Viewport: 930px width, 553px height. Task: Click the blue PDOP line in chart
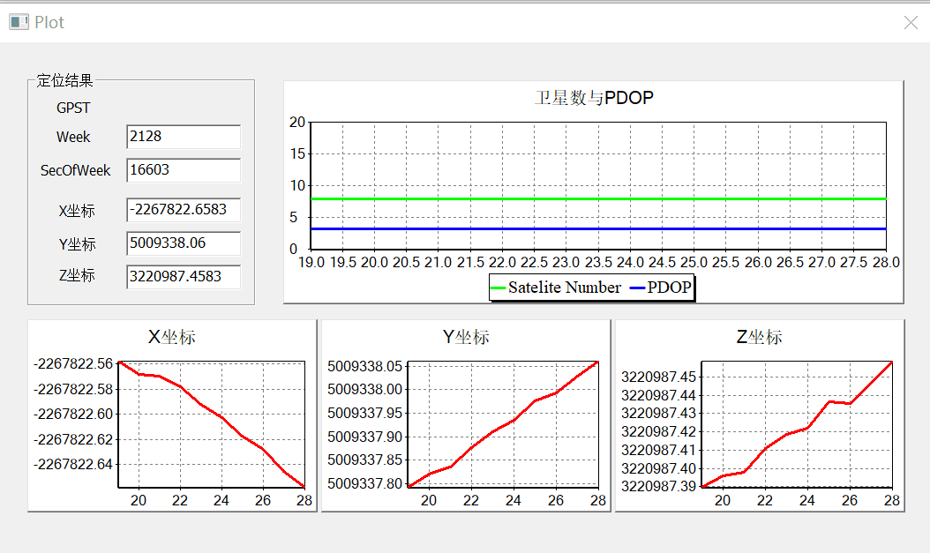click(x=598, y=228)
